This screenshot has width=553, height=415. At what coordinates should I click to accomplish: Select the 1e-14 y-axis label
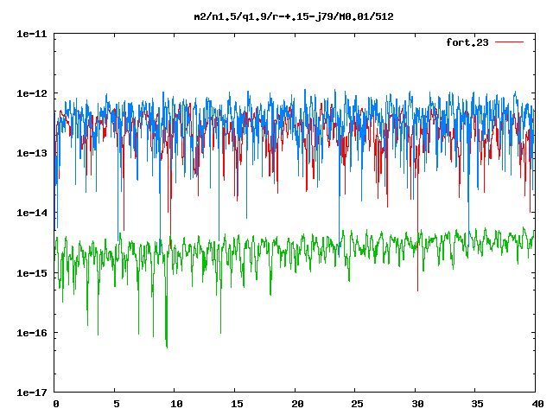(32, 213)
